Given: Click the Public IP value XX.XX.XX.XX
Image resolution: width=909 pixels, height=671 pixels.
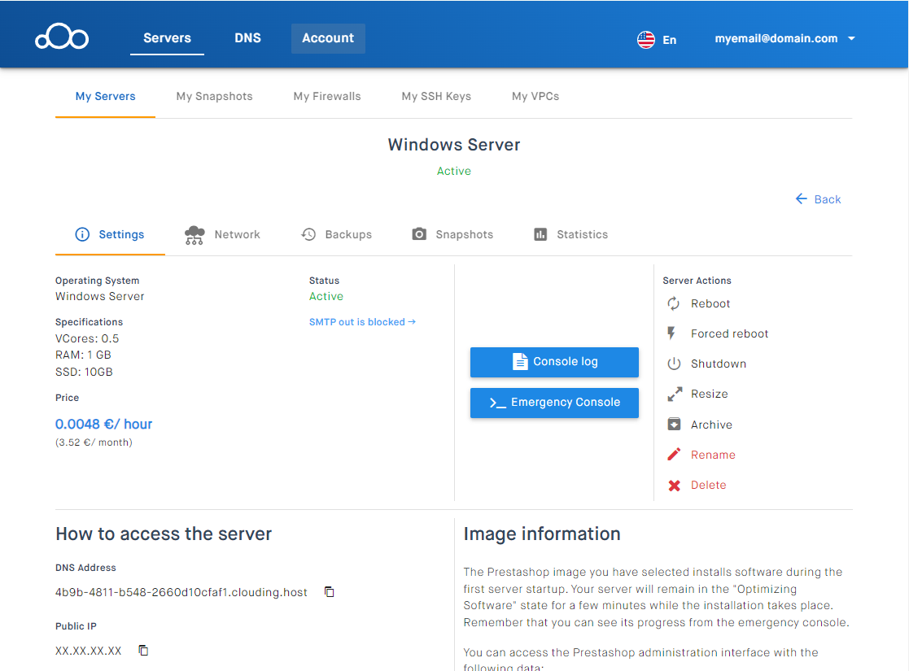Looking at the screenshot, I should (88, 651).
